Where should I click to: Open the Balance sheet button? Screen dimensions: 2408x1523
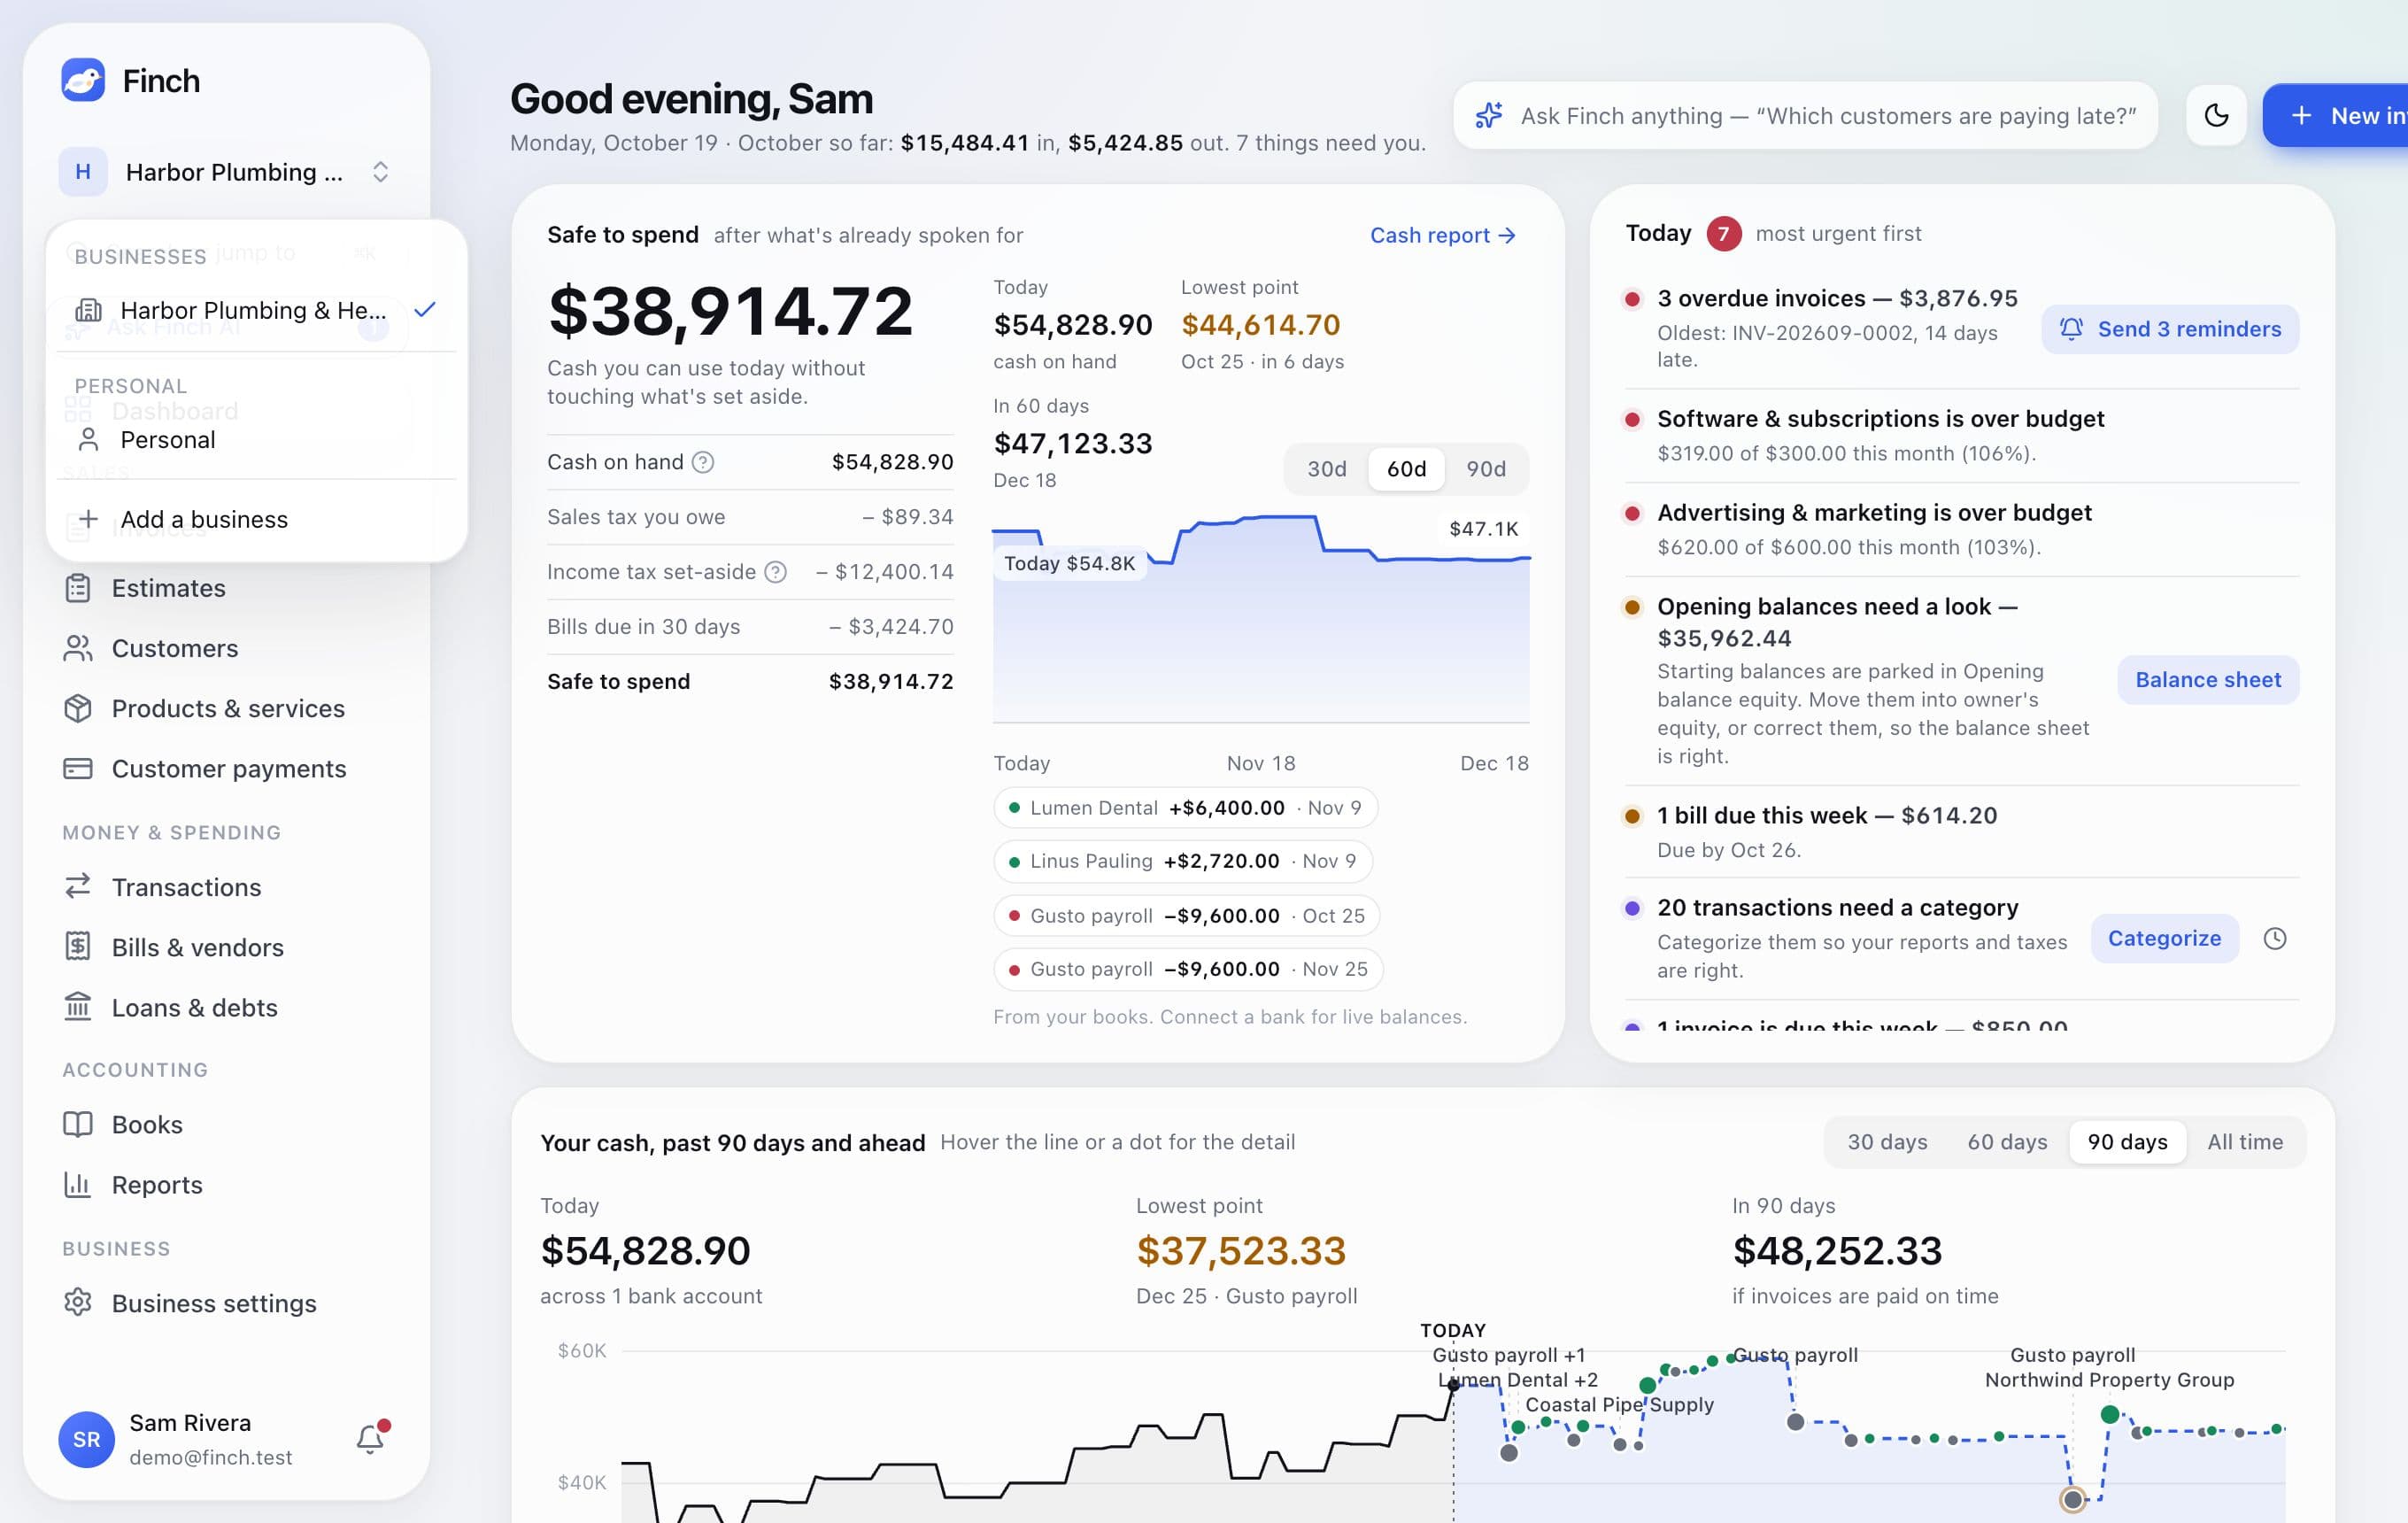point(2208,680)
